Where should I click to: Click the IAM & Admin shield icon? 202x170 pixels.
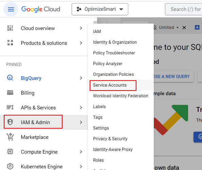click(10, 122)
